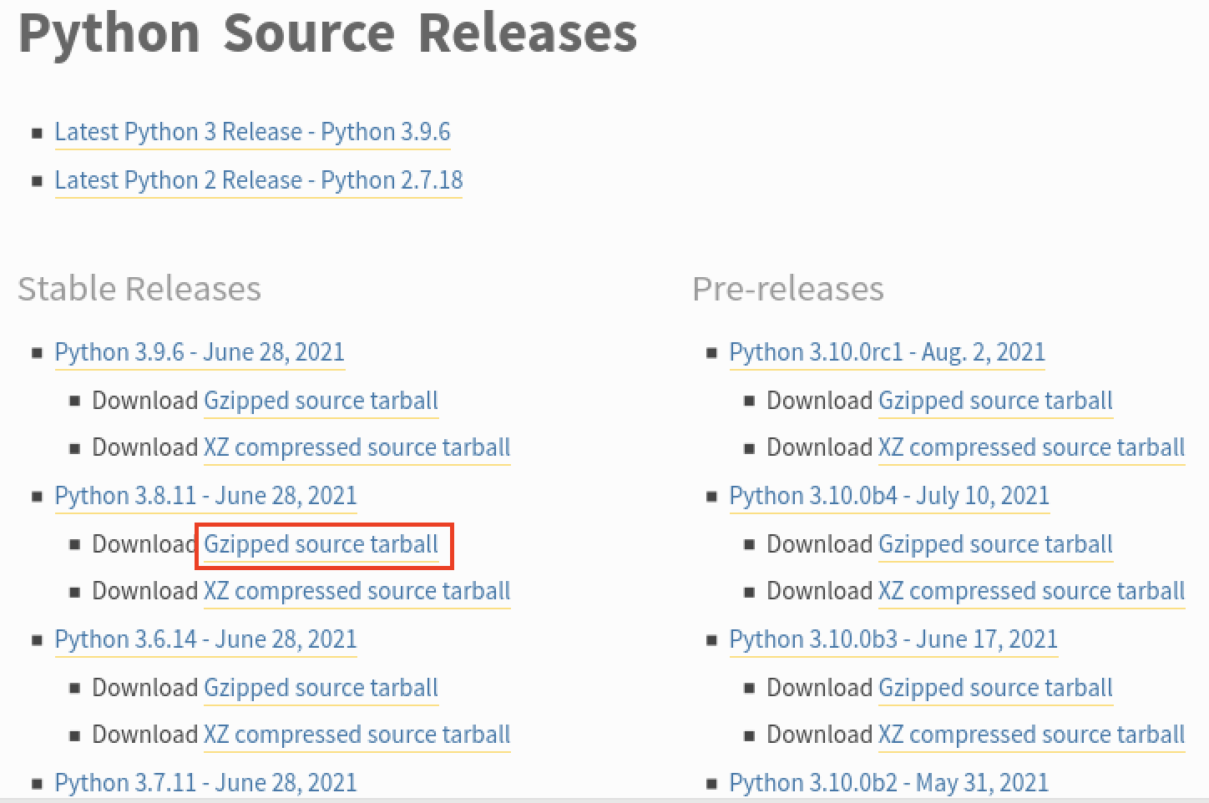
Task: Download Gzipped source tarball for Python 3.6.14
Action: [321, 688]
